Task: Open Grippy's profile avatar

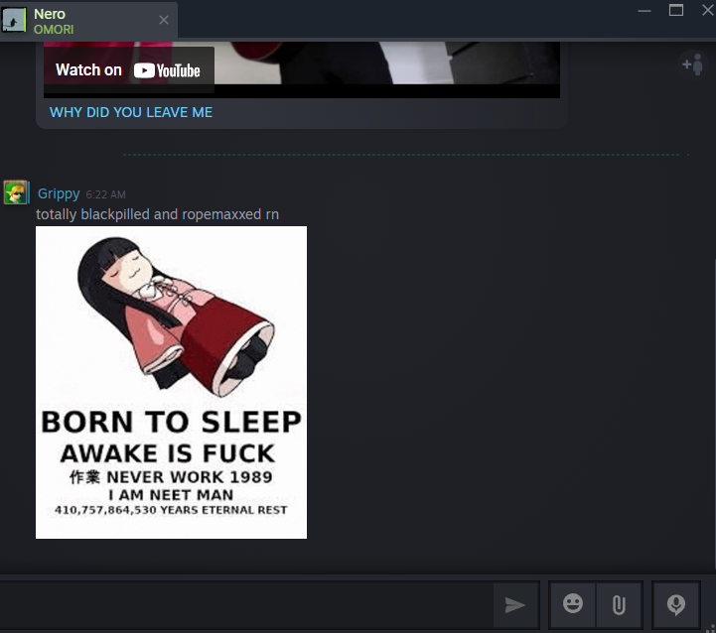Action: pos(16,192)
